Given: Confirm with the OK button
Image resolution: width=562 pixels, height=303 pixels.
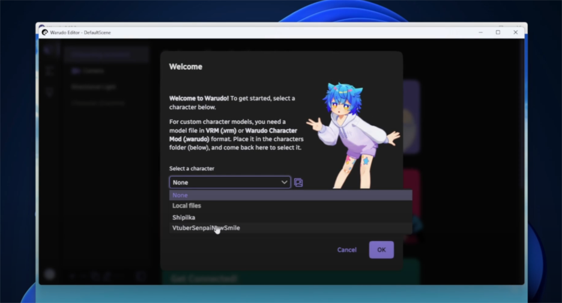Looking at the screenshot, I should 381,250.
